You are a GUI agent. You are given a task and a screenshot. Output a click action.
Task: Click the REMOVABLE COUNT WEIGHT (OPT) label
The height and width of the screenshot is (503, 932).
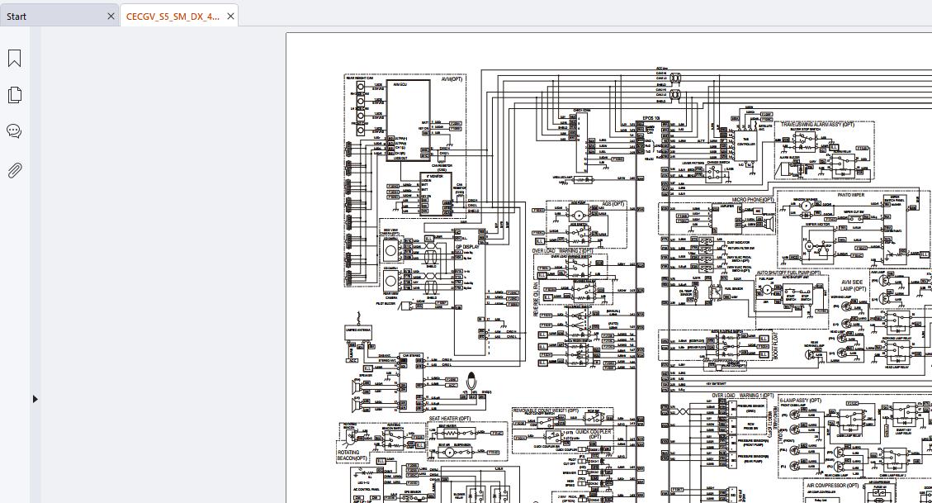coord(546,410)
